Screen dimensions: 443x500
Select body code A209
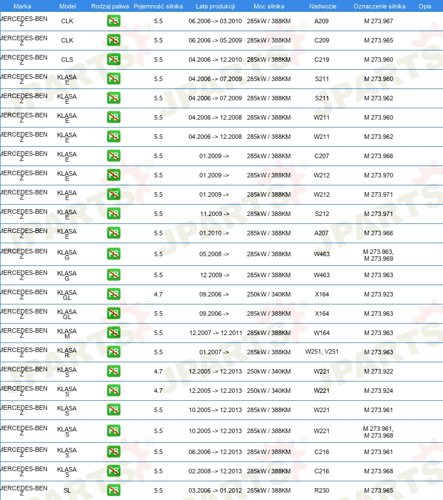(x=322, y=21)
